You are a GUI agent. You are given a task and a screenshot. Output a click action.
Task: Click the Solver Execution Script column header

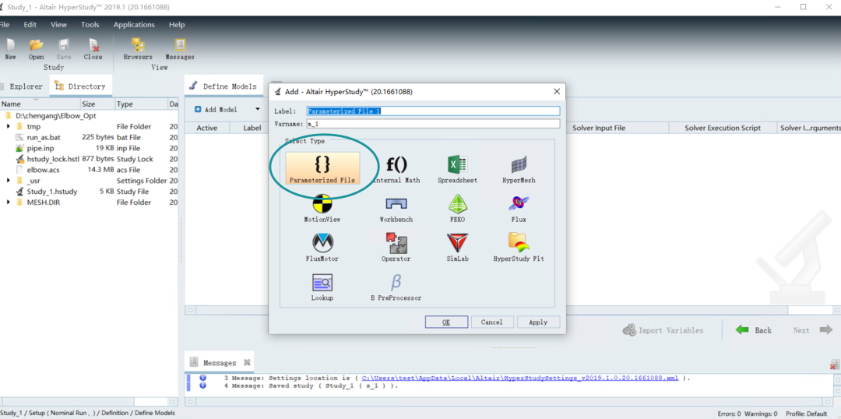pyautogui.click(x=723, y=128)
